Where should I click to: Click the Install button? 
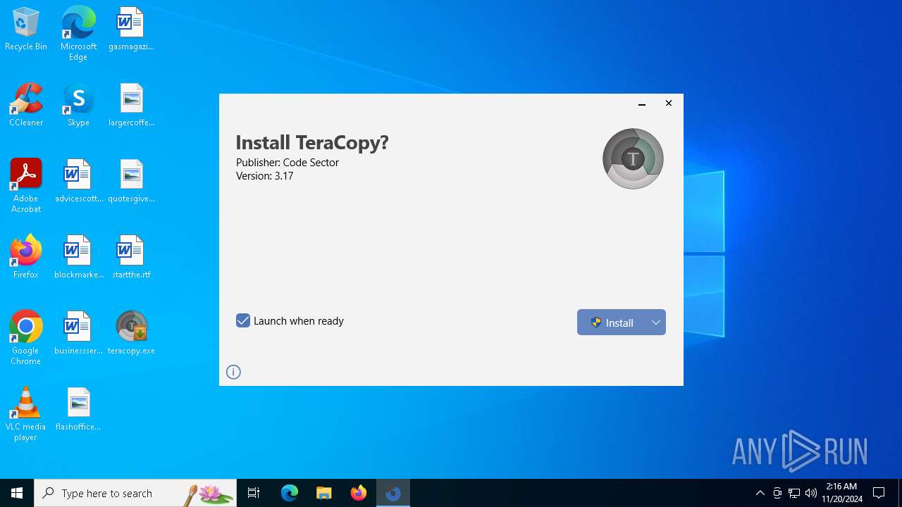(x=612, y=323)
